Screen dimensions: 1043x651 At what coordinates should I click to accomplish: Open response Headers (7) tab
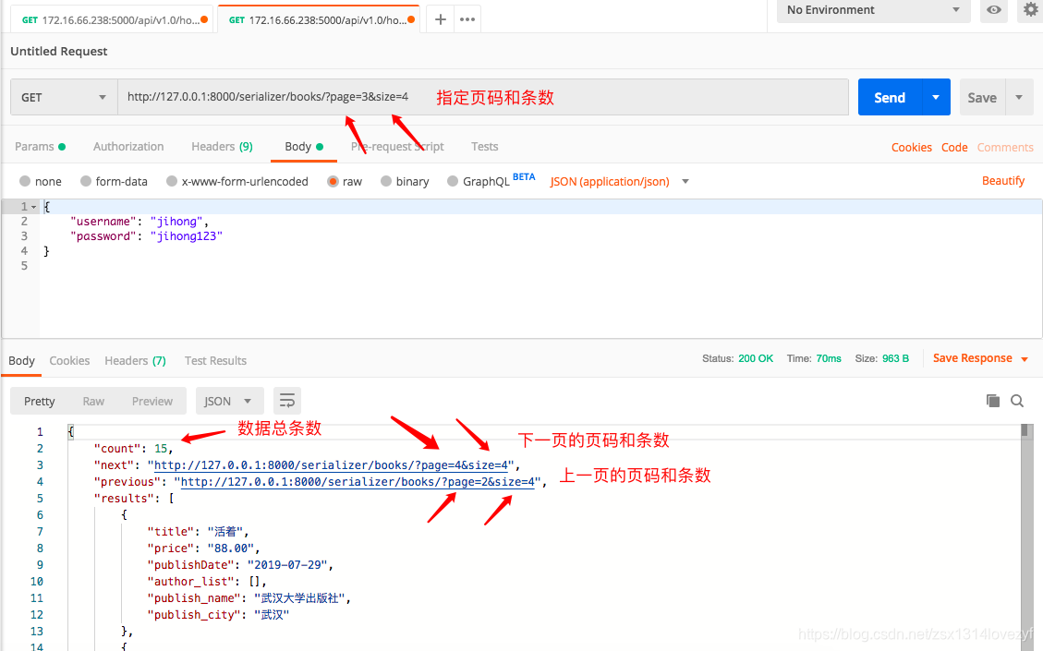point(135,360)
